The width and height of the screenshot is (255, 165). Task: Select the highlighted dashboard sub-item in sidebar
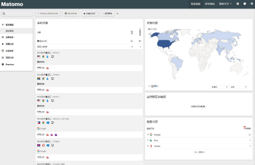16,31
